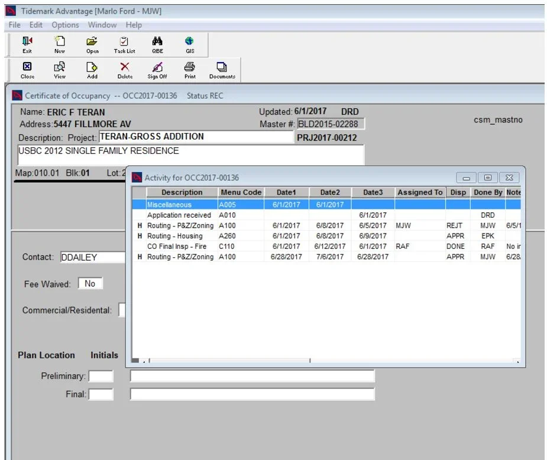Image resolution: width=547 pixels, height=460 pixels.
Task: Open the GIS globe tool
Action: pyautogui.click(x=190, y=44)
